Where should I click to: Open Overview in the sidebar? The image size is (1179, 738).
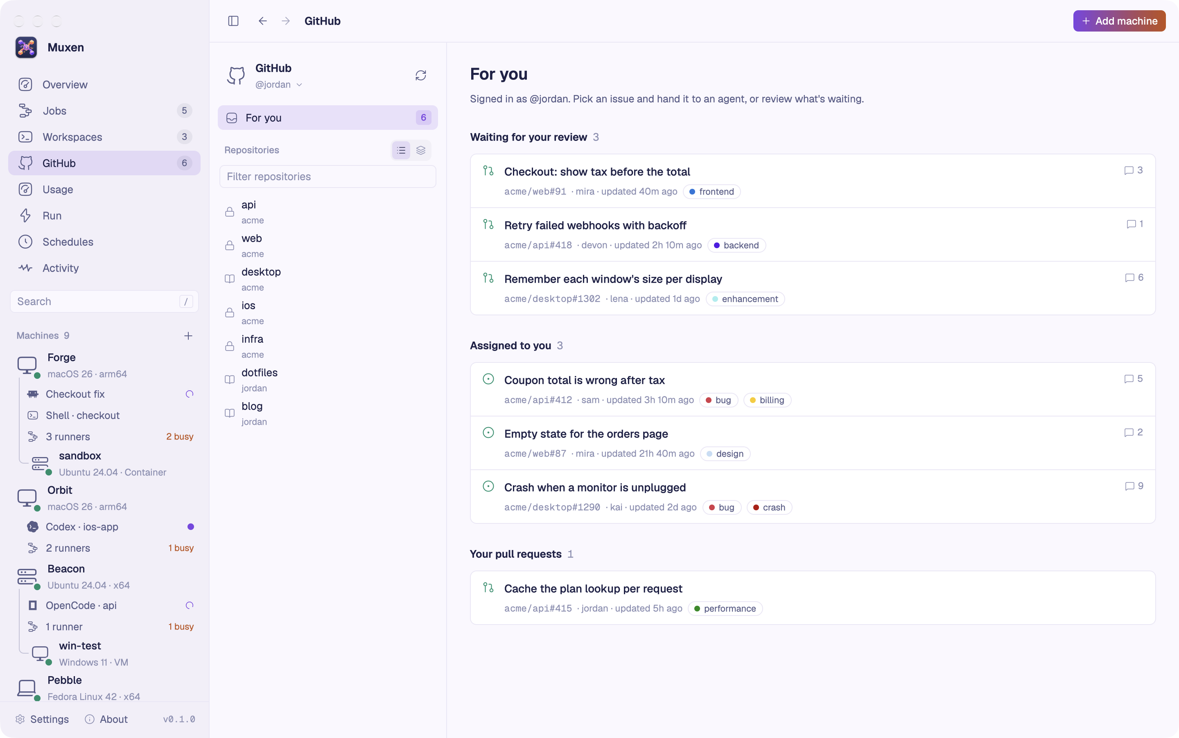pos(104,84)
